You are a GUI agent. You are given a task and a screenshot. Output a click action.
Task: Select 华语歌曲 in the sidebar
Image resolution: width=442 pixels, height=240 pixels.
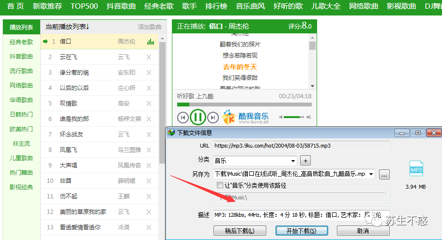pyautogui.click(x=21, y=100)
